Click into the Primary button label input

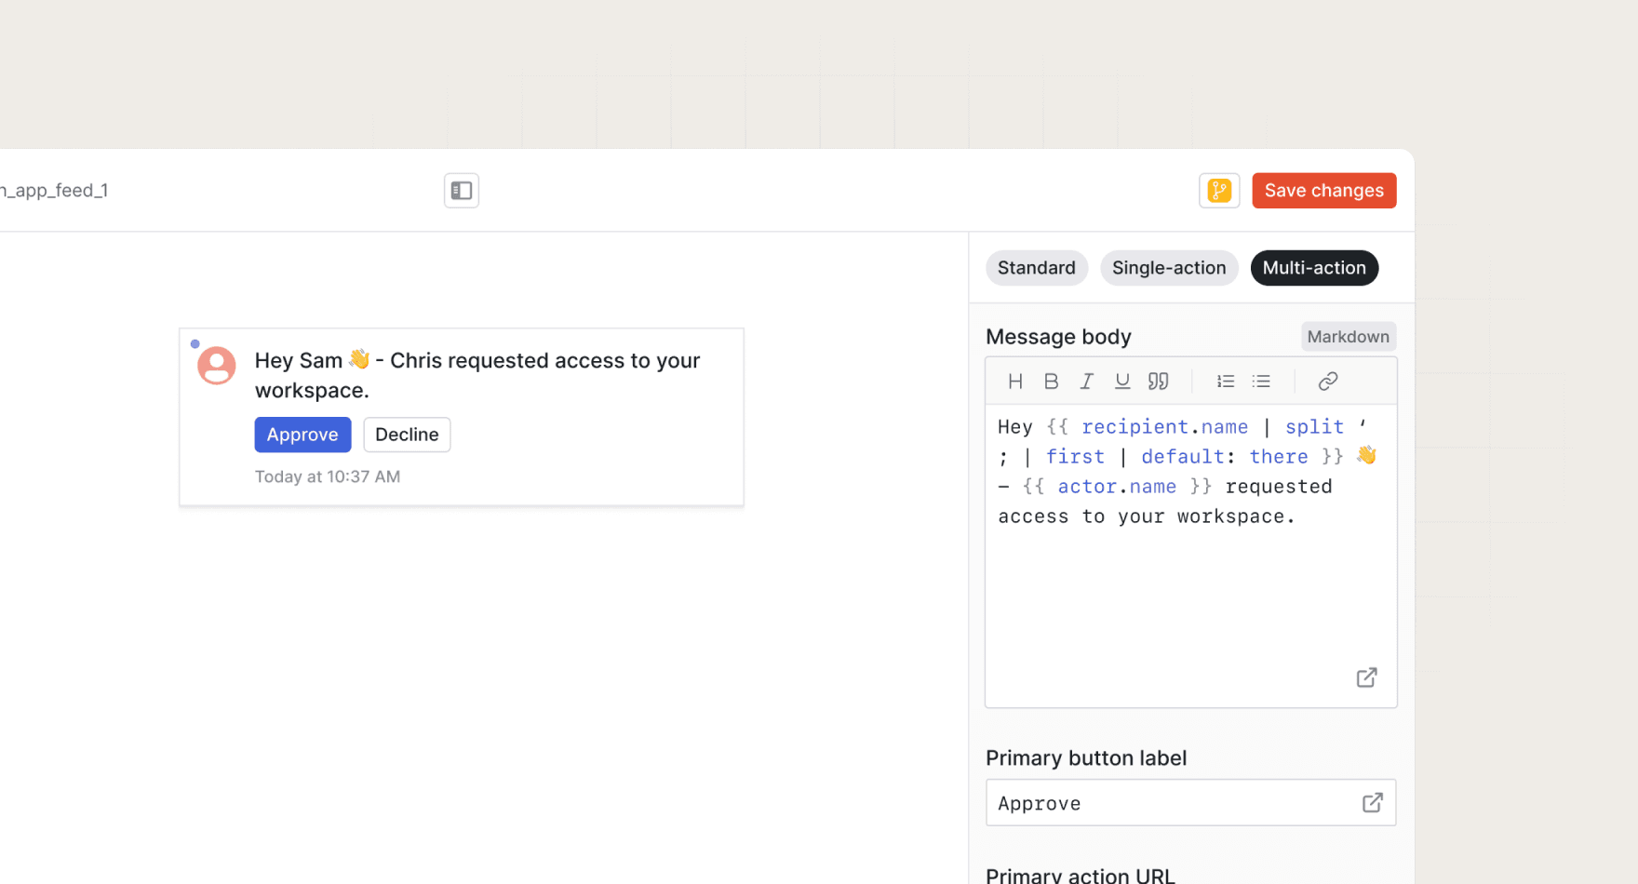[x=1173, y=803]
